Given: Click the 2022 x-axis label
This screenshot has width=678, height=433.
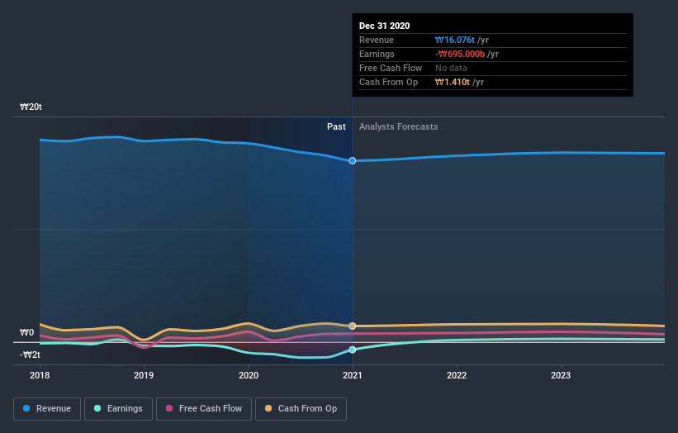Looking at the screenshot, I should (x=457, y=375).
